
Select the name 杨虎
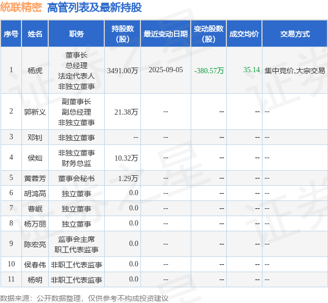(35, 71)
